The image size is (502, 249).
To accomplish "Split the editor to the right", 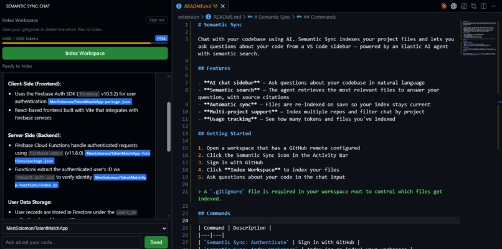I will point(483,6).
